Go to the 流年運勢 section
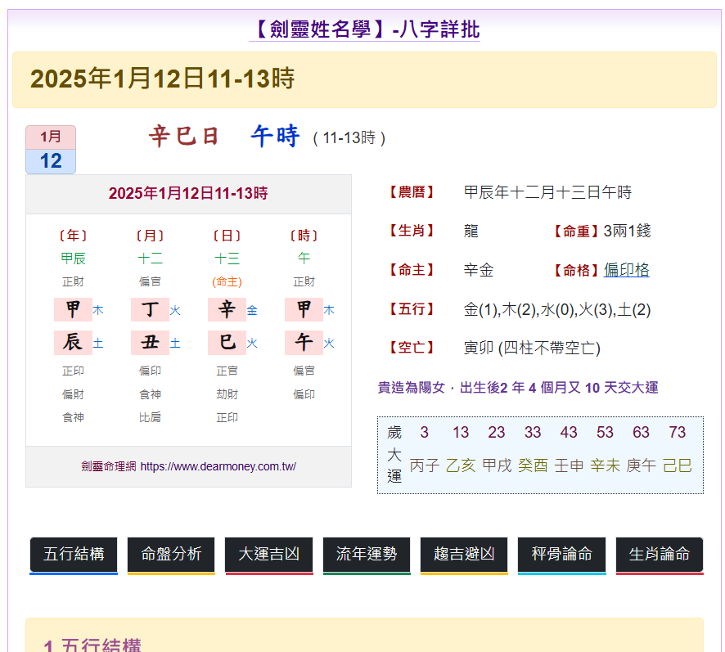 click(x=366, y=554)
